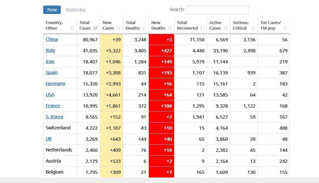Image resolution: width=319 pixels, height=183 pixels.
Task: Click Italy's red +427 new deaths cell
Action: pos(161,51)
